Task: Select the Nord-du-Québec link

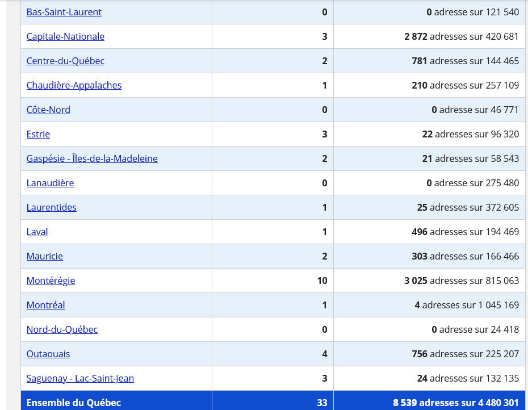Action: coord(62,329)
